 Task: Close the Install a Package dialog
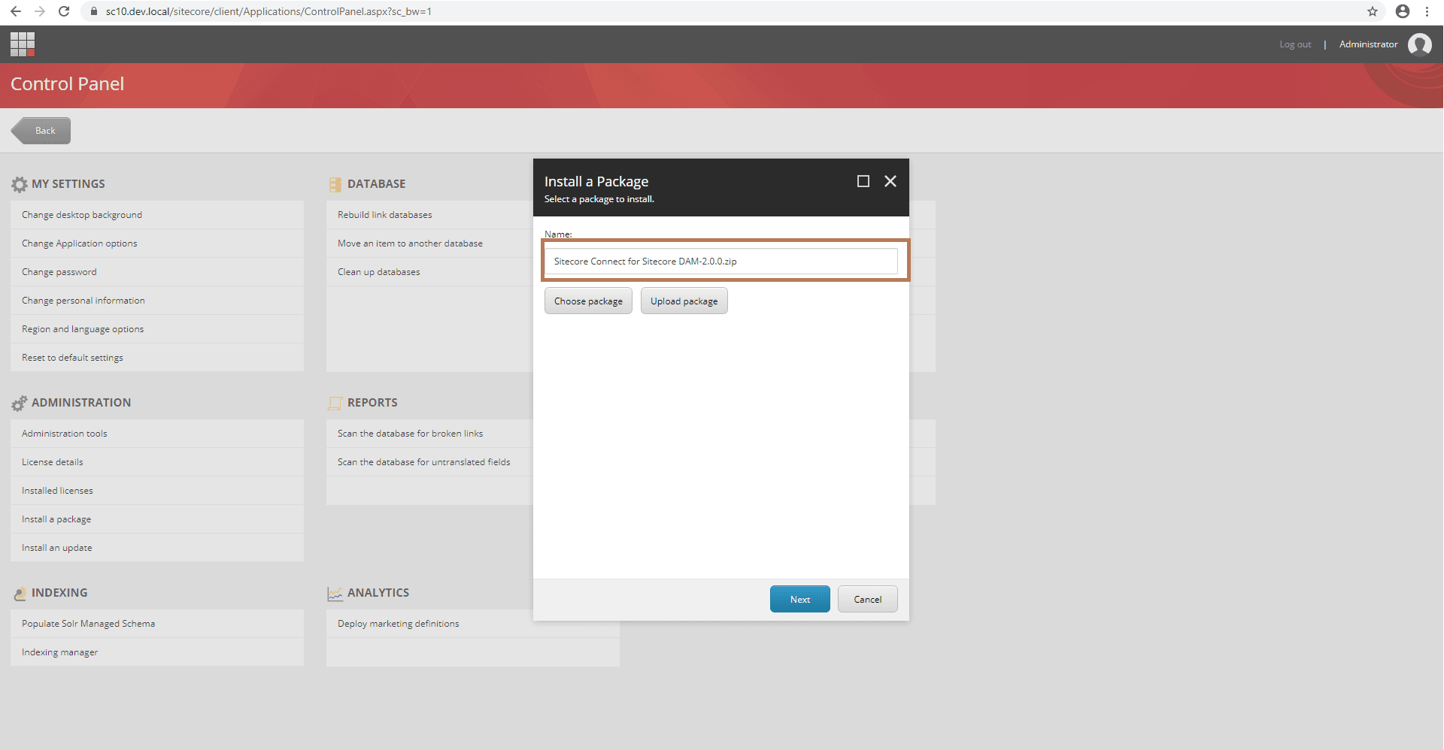click(890, 181)
